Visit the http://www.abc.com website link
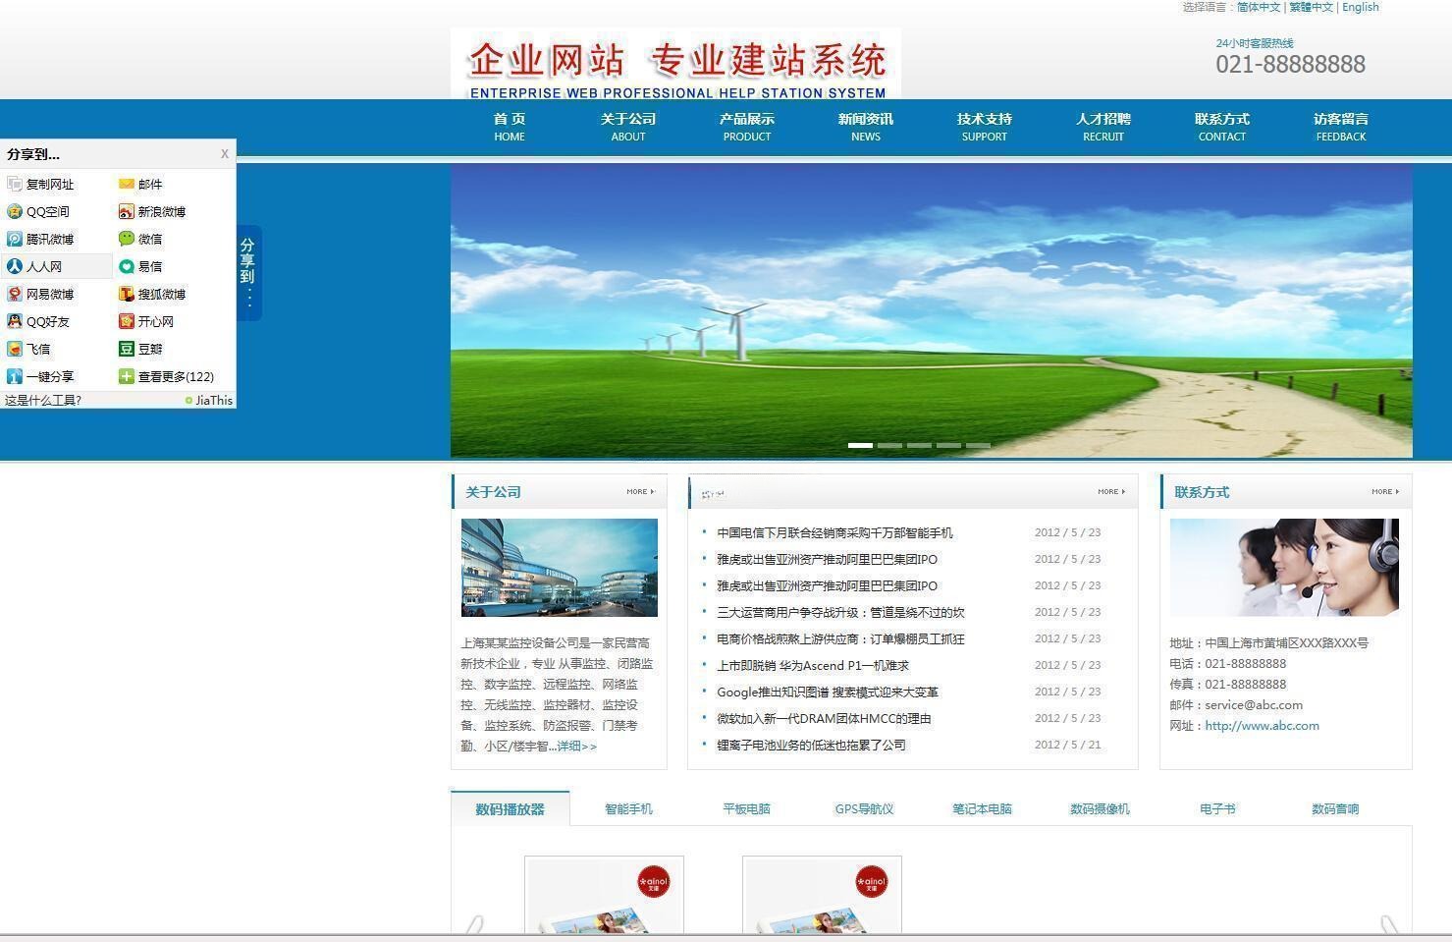This screenshot has height=942, width=1452. 1262,726
